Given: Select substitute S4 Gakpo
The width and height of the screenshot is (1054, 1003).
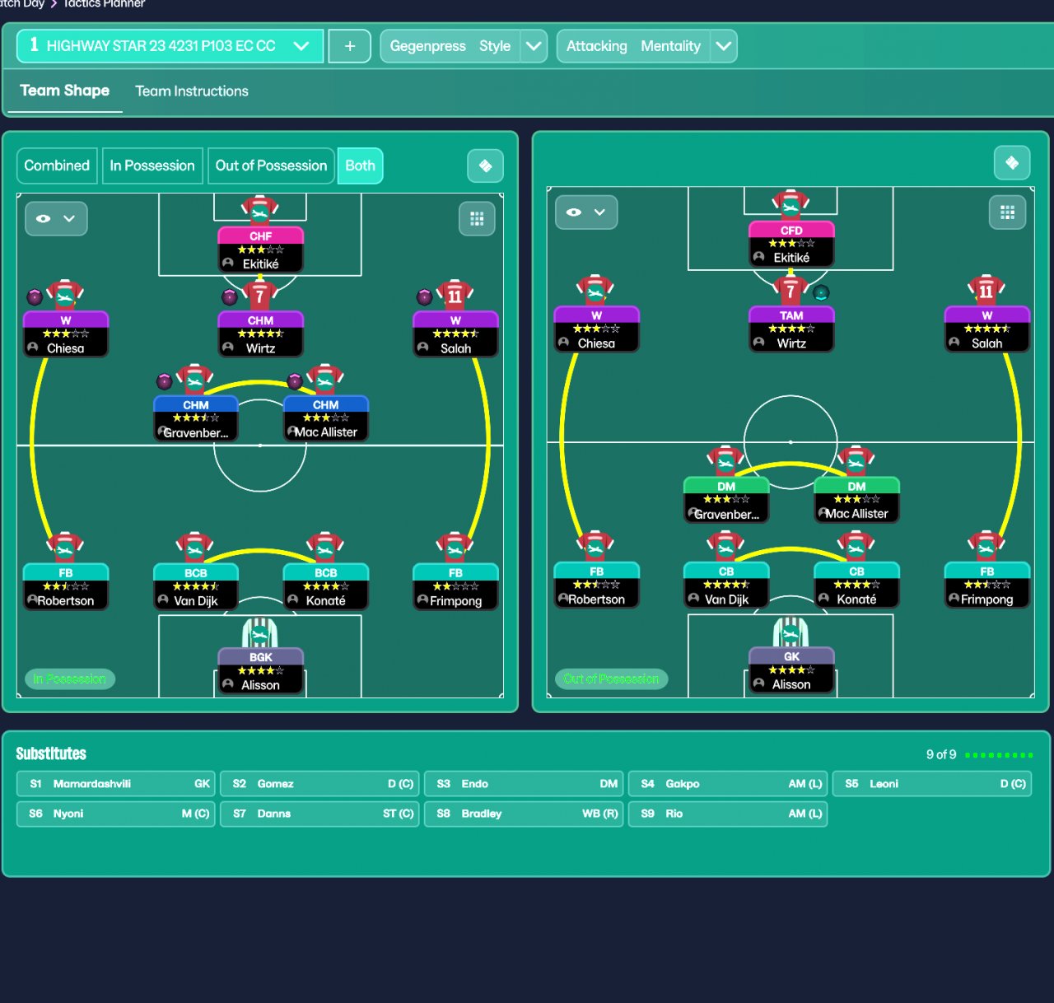Looking at the screenshot, I should pos(728,784).
